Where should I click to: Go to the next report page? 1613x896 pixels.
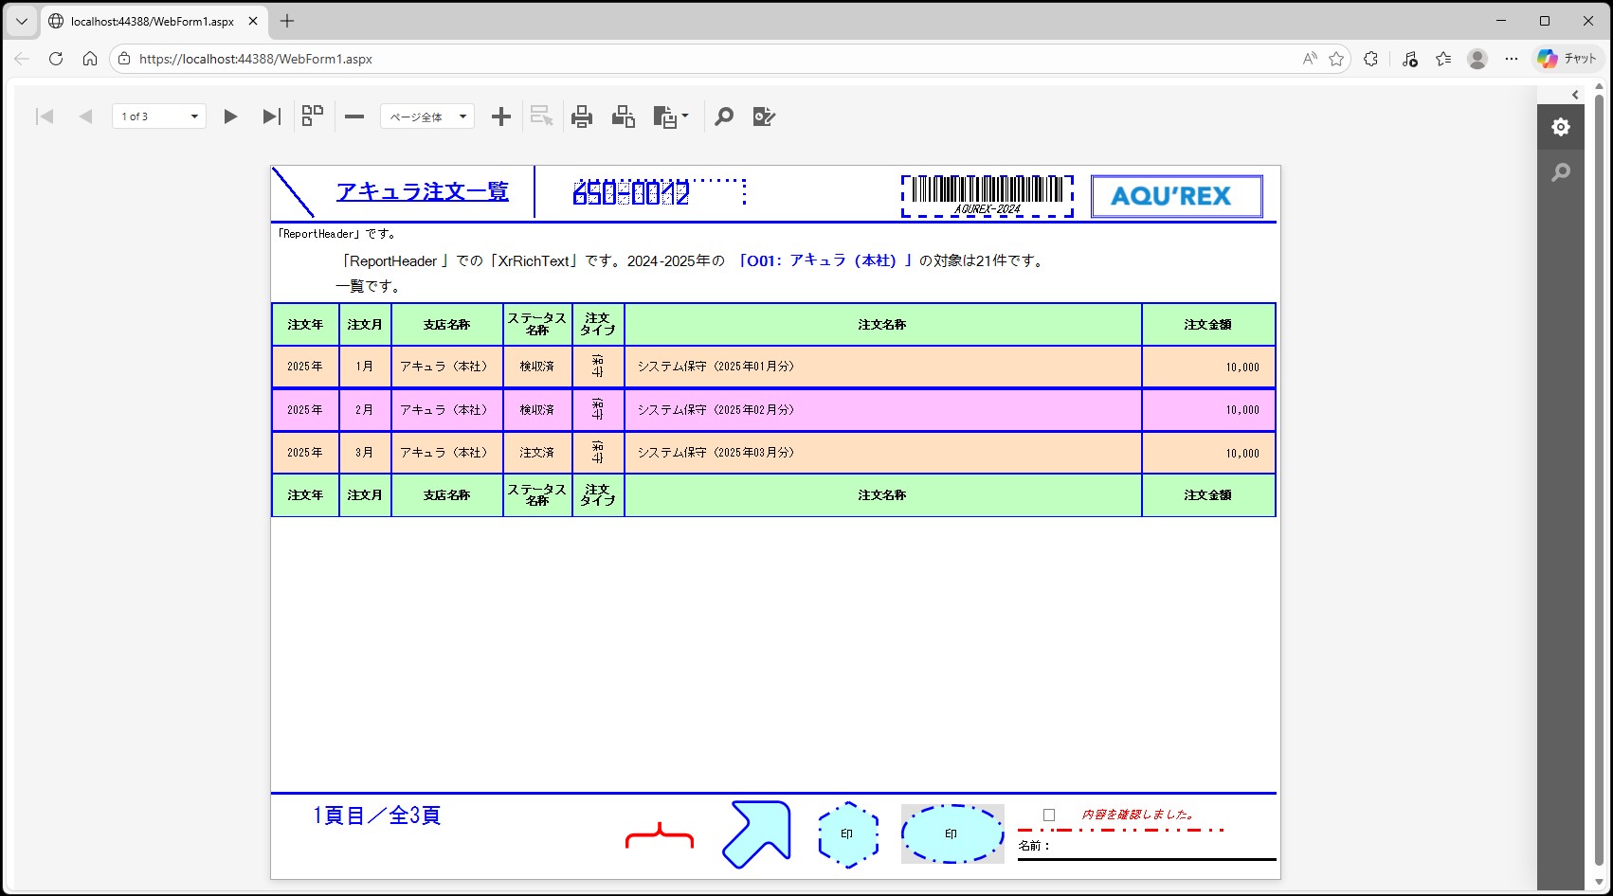click(230, 116)
